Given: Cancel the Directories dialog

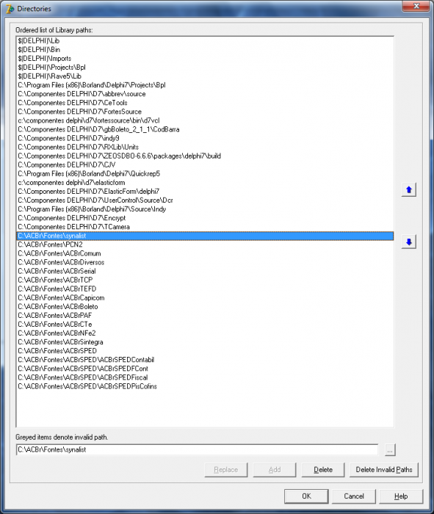Looking at the screenshot, I should [354, 496].
